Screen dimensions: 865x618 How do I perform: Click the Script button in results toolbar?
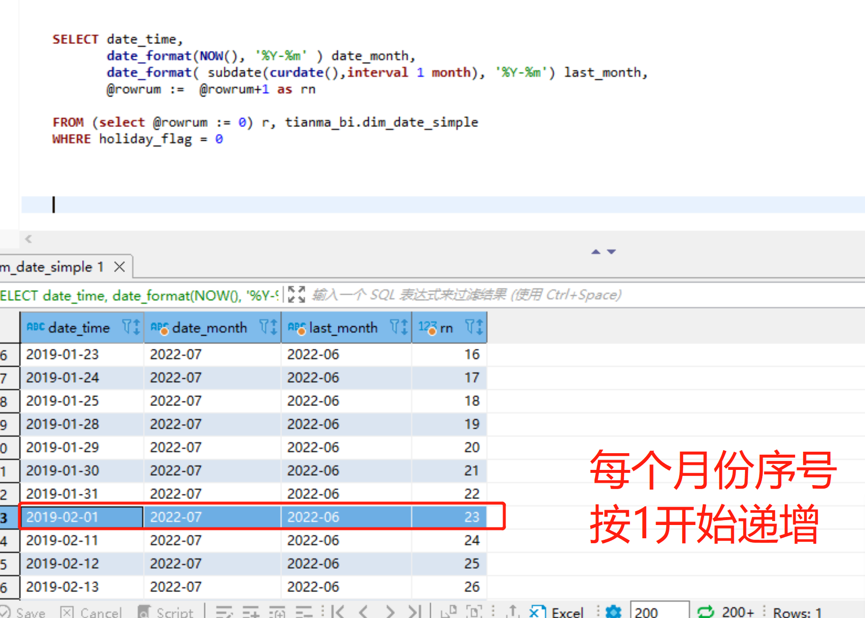coord(166,612)
